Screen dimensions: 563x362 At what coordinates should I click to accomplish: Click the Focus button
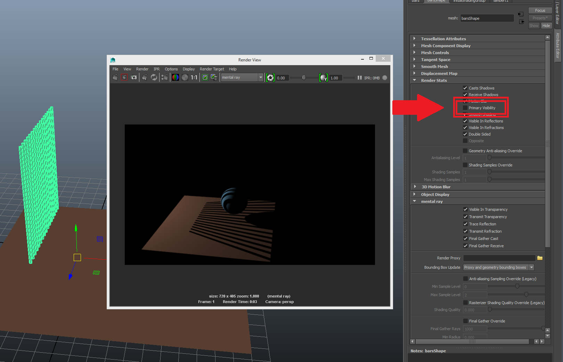point(540,10)
